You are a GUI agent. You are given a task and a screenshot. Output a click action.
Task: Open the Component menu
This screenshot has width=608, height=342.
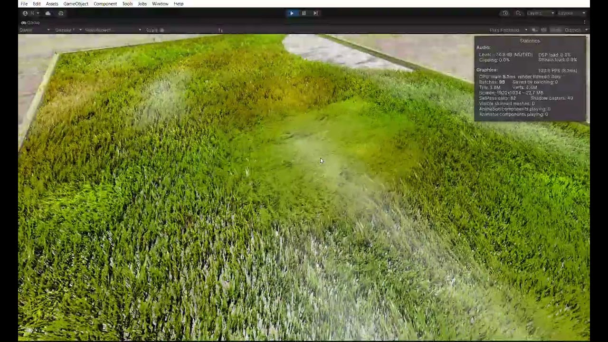click(x=105, y=4)
